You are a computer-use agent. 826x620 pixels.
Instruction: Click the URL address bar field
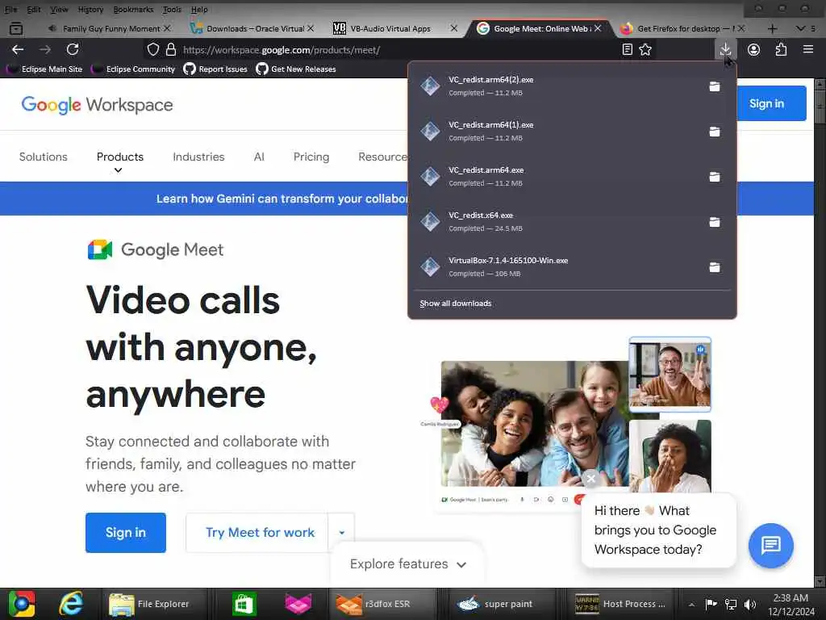[398, 49]
